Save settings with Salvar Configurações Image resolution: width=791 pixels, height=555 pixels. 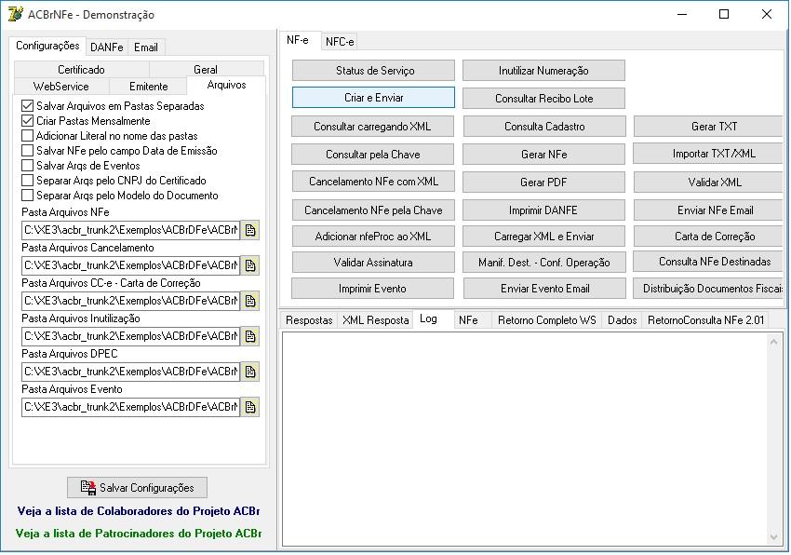[x=137, y=488]
